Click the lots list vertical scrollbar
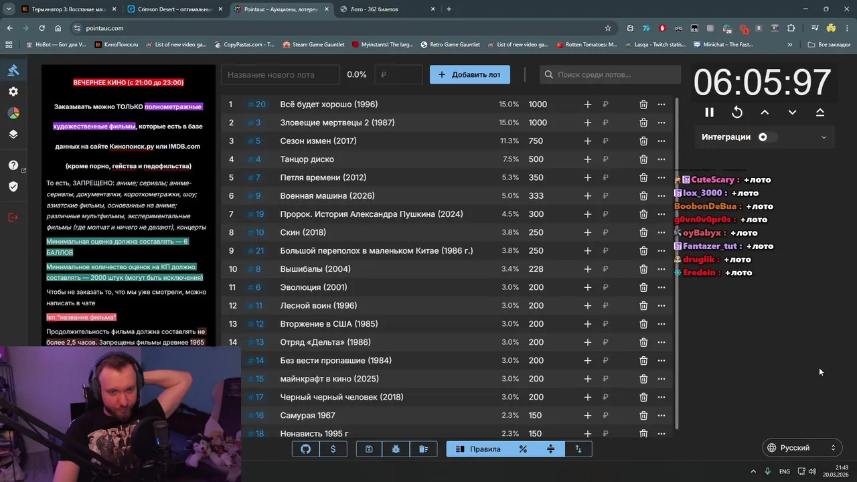 pos(677,264)
